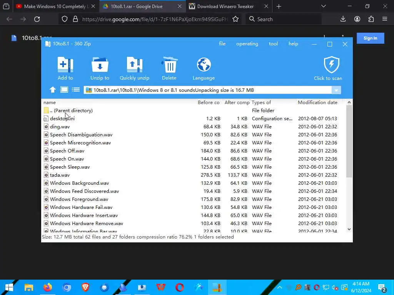Click the tracking protection shield icon

coord(65,19)
